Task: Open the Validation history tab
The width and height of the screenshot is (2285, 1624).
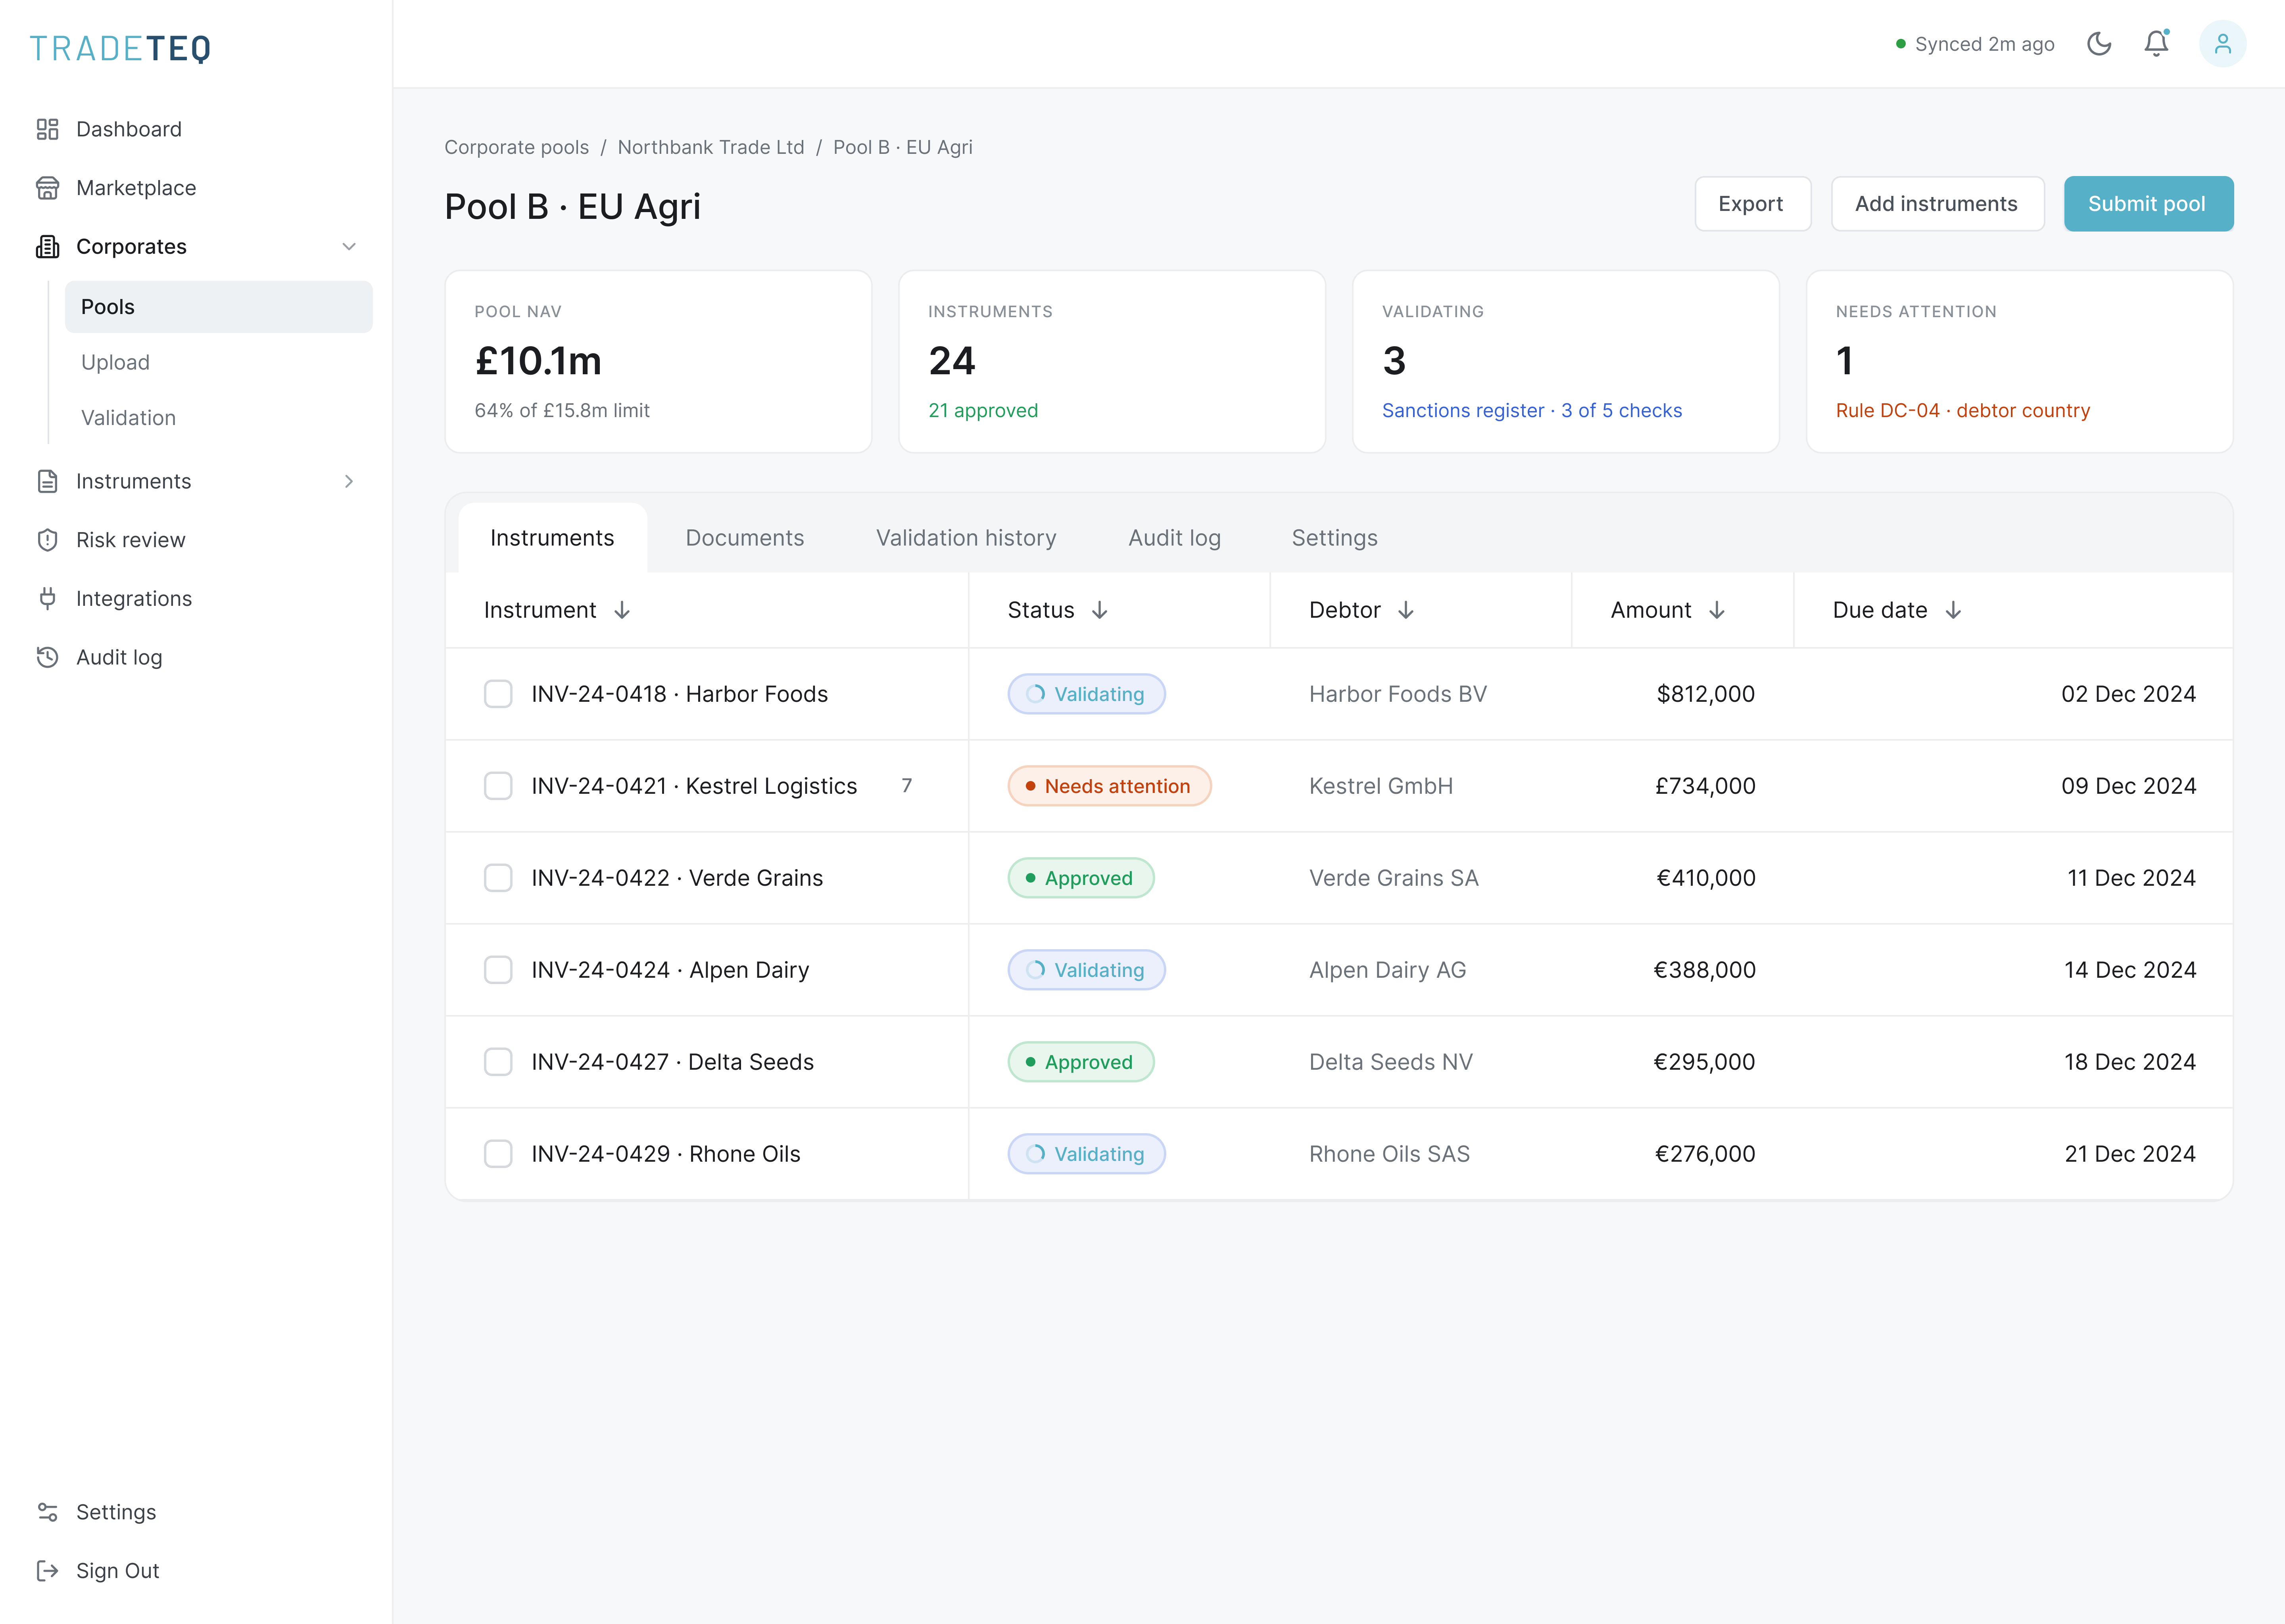Action: point(966,538)
